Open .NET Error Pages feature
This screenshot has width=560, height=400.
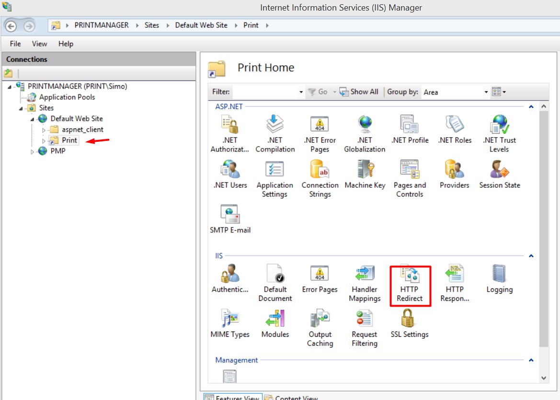click(320, 134)
